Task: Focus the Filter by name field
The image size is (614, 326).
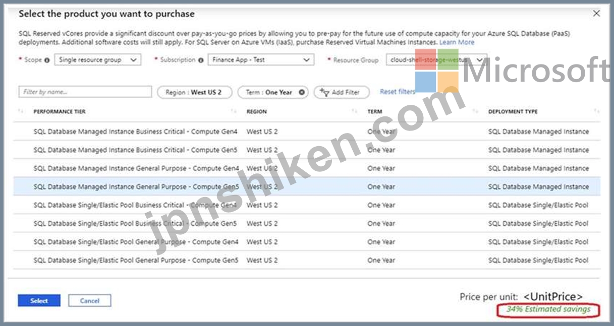Action: click(x=85, y=92)
